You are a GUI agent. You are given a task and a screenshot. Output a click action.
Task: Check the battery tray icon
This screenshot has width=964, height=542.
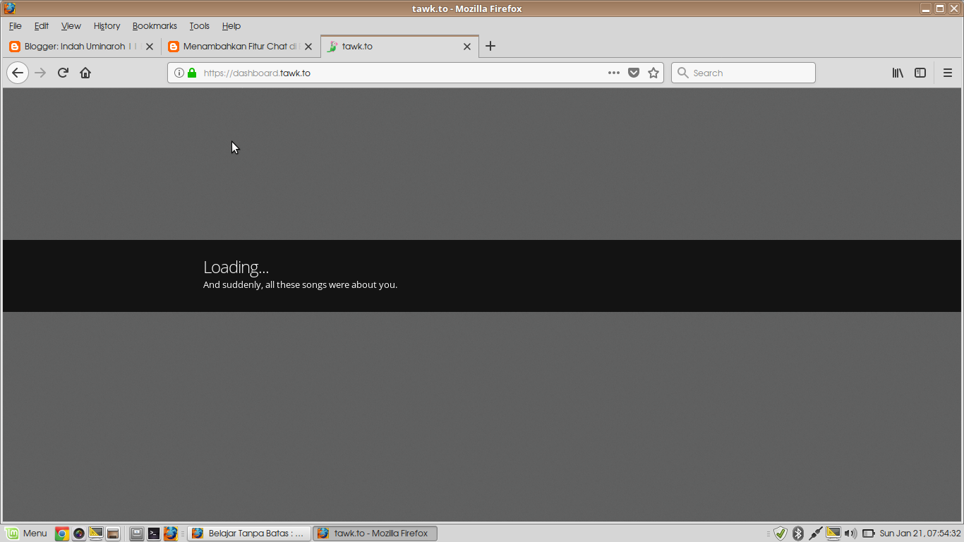(x=869, y=534)
